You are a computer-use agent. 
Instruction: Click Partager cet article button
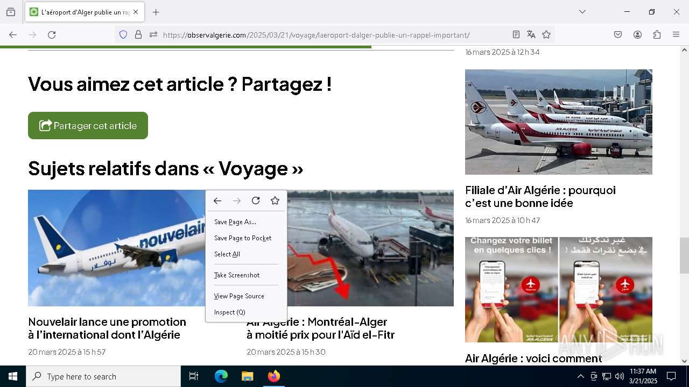point(88,126)
